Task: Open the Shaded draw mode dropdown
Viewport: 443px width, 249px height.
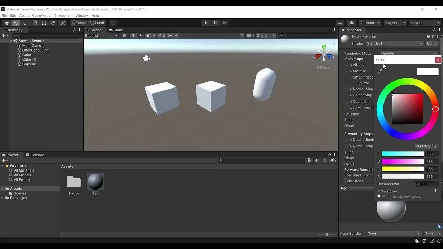Action: [x=101, y=36]
